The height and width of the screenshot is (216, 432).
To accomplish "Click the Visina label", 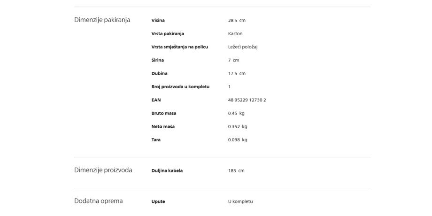I will click(x=158, y=21).
